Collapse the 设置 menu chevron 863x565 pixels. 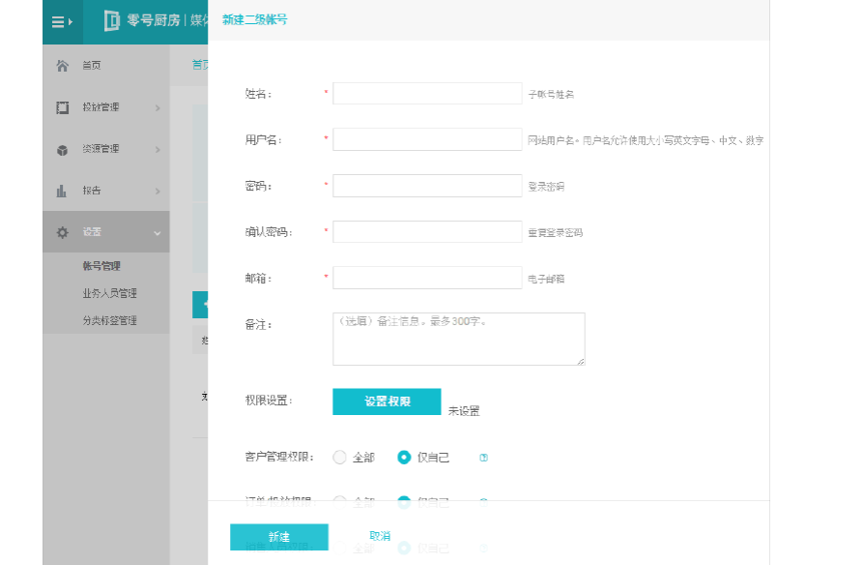coord(158,233)
